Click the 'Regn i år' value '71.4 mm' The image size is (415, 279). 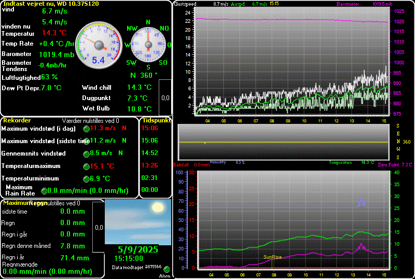[x=75, y=258]
